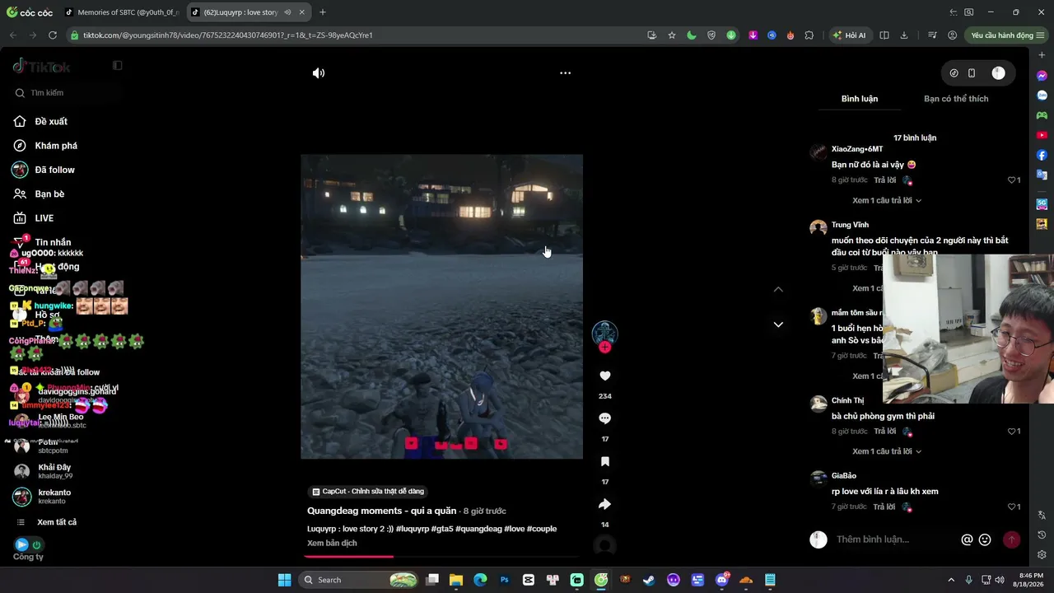Screen dimensions: 1054x593
Task: Open the browser Extensions puzzle icon
Action: (x=809, y=35)
